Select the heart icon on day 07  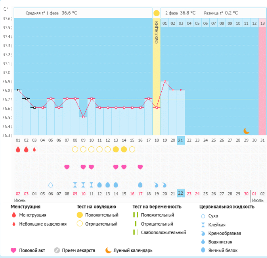(x=67, y=167)
